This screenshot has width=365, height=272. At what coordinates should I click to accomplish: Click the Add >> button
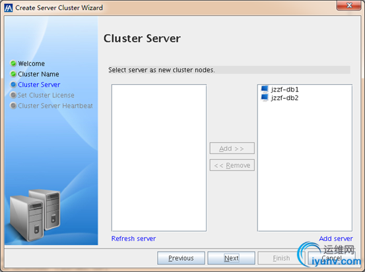[x=232, y=148]
